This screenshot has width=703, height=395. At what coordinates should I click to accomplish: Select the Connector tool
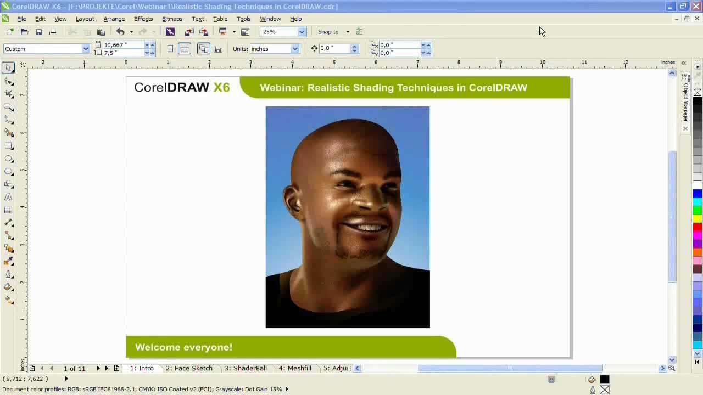(x=8, y=236)
